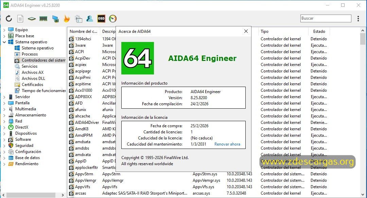Open the audit checklist toolbar icon
367x198 pixels.
tap(78, 19)
